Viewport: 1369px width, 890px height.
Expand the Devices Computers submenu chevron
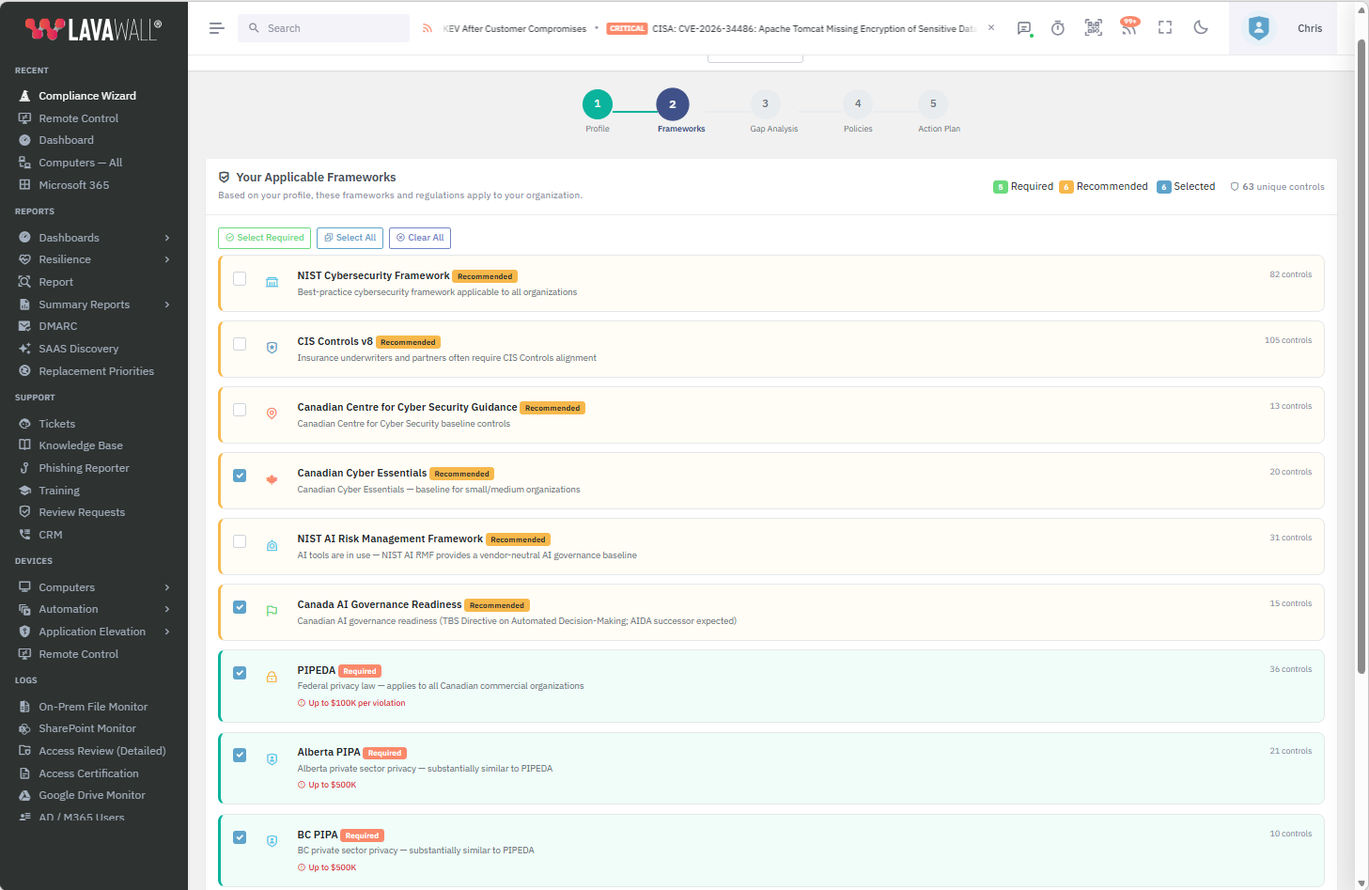tap(167, 587)
